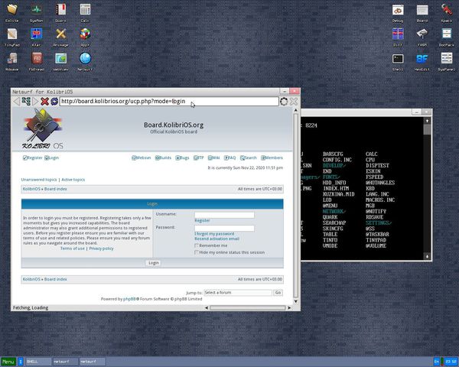
Task: Follow the Register link under the Username field
Action: [x=202, y=220]
